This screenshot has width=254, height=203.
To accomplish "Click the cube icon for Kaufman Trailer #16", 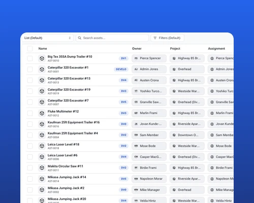I will [x=42, y=124].
